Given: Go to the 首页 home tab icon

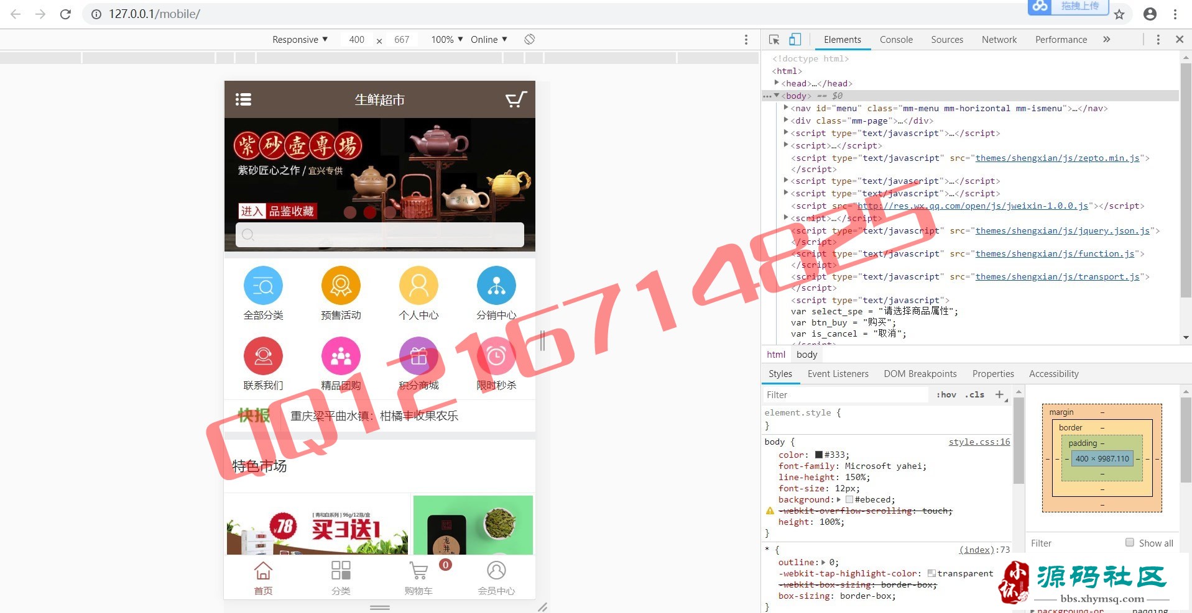Looking at the screenshot, I should click(x=263, y=570).
